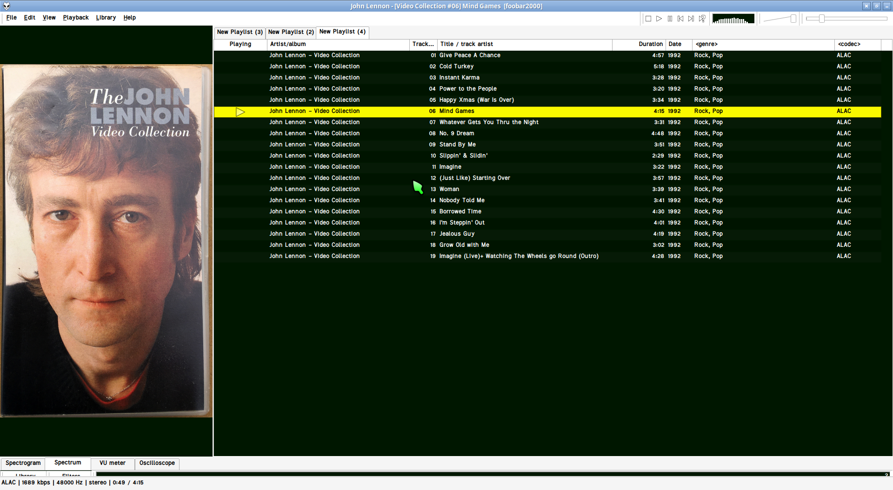Image resolution: width=893 pixels, height=490 pixels.
Task: Switch to New Playlist (2) tab
Action: [291, 32]
